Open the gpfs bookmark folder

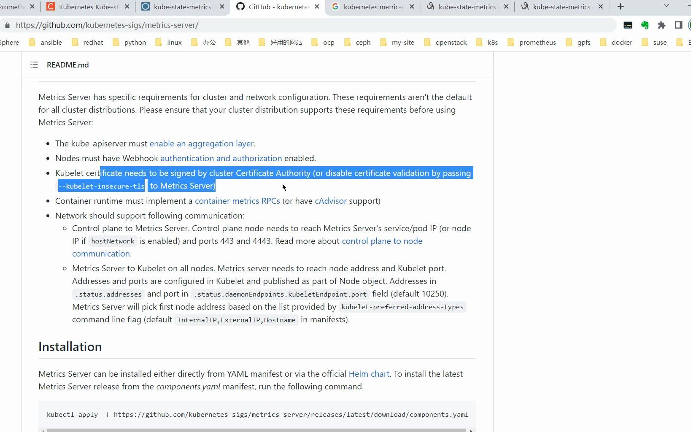point(578,42)
